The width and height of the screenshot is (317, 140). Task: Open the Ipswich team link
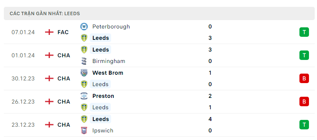(103, 131)
